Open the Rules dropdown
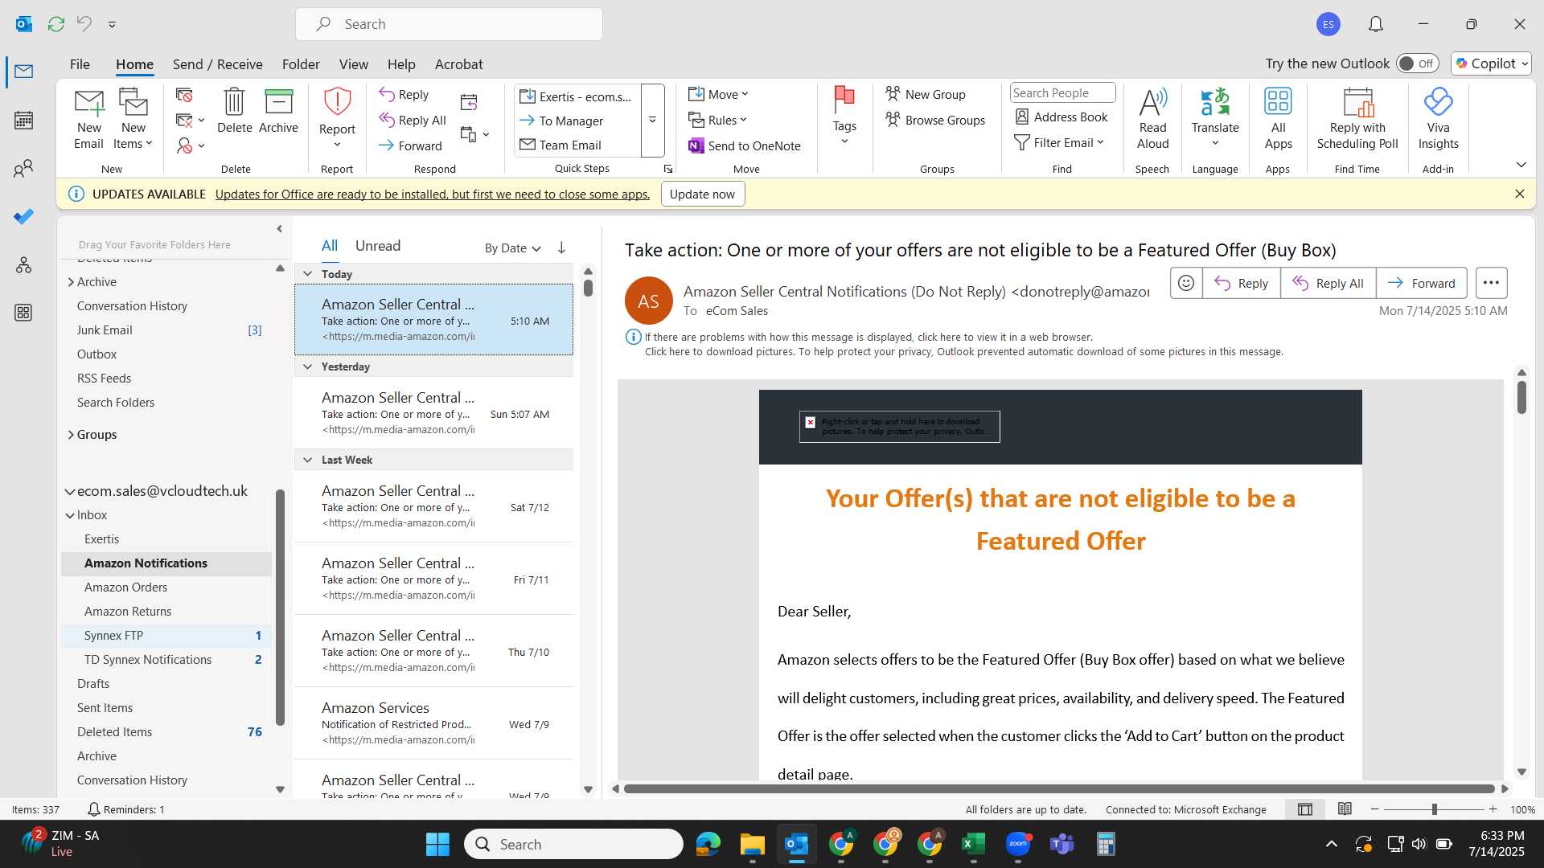The image size is (1544, 868). tap(718, 121)
